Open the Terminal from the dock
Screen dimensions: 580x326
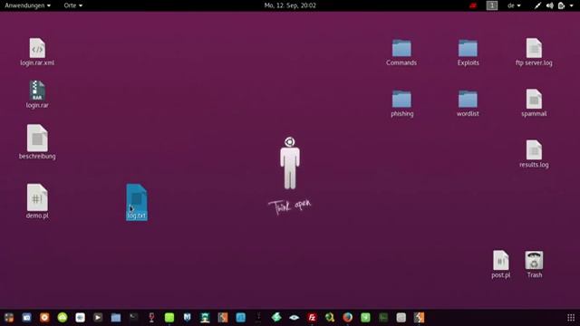point(133,318)
